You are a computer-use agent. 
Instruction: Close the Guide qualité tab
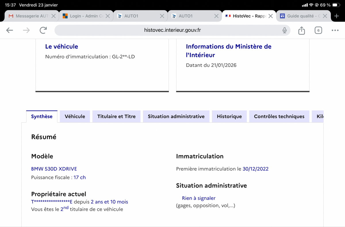click(325, 16)
